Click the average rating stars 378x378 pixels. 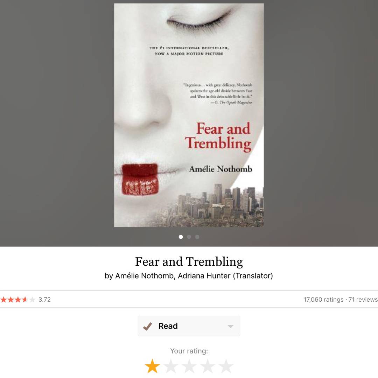pyautogui.click(x=18, y=300)
